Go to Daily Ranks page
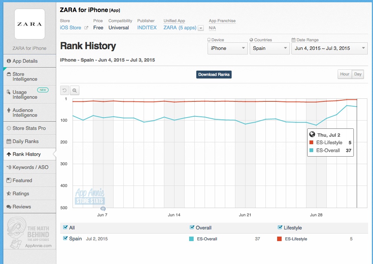The width and height of the screenshot is (373, 264). coord(30,141)
